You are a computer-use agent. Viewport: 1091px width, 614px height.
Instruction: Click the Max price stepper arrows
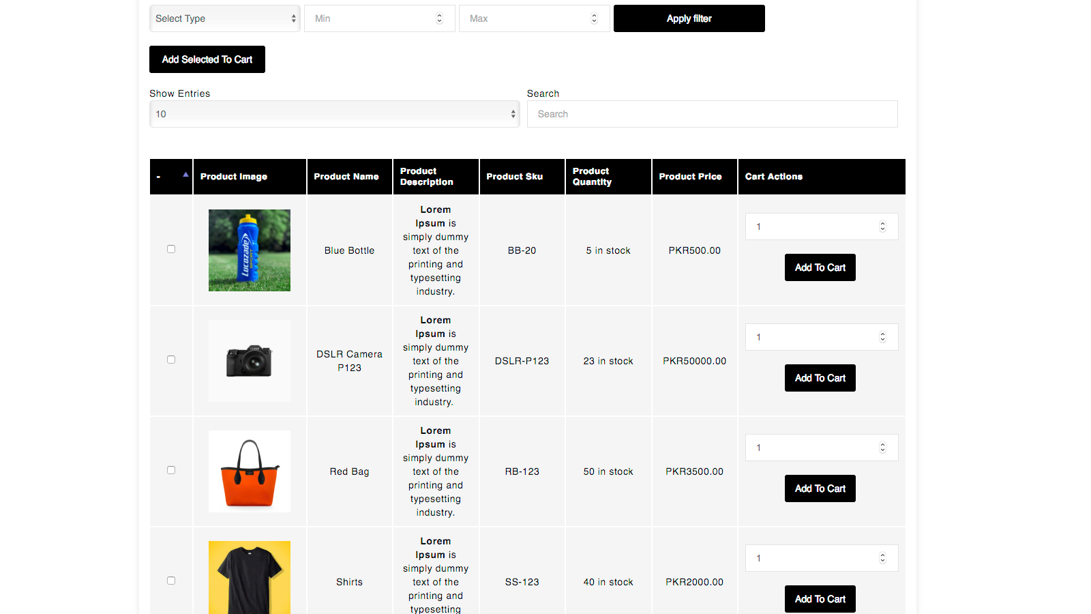pos(594,18)
